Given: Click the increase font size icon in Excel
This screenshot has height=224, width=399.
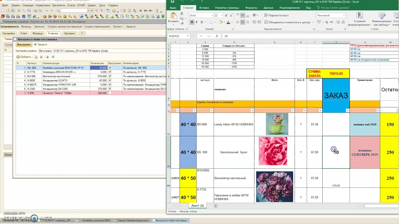Looking at the screenshot, I should 227,15.
